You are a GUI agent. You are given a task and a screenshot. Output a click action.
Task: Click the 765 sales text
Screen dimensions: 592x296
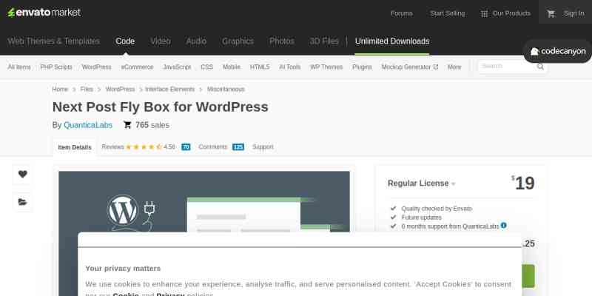click(x=152, y=125)
